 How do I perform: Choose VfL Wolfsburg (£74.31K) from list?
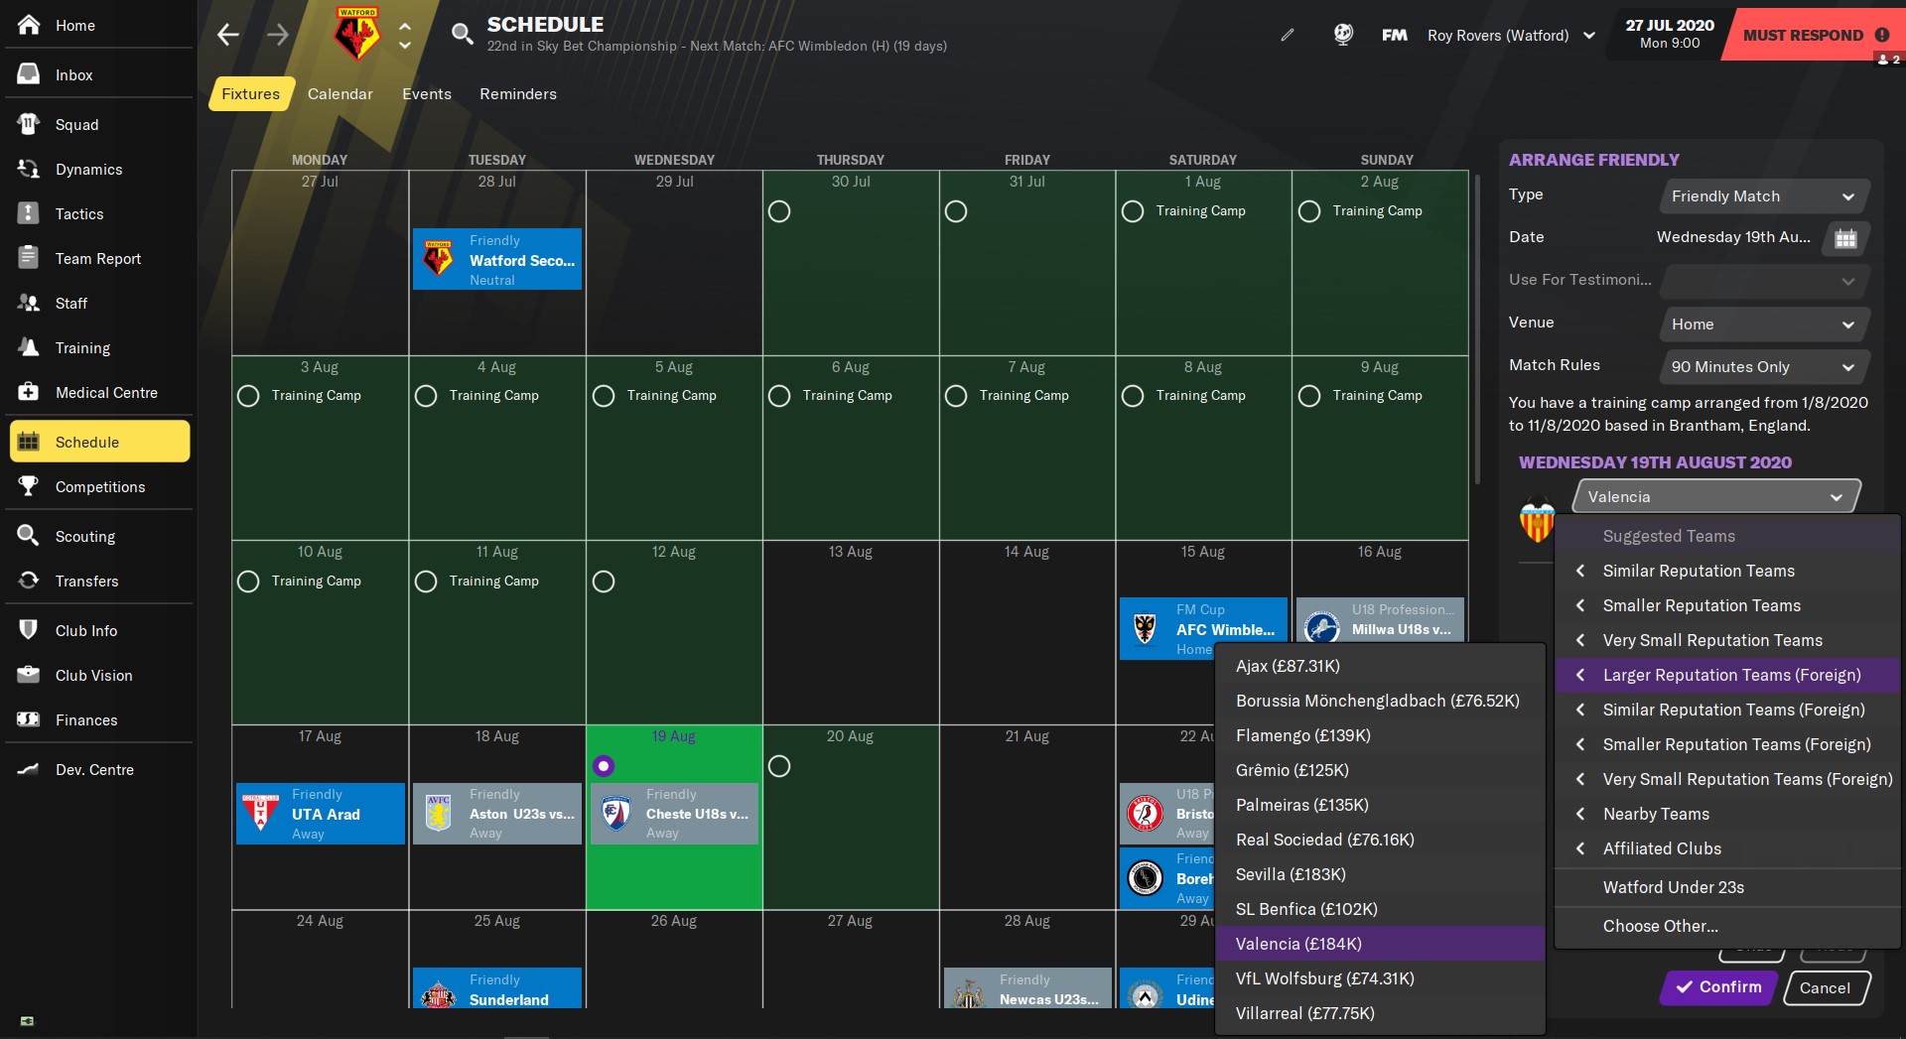[1380, 978]
